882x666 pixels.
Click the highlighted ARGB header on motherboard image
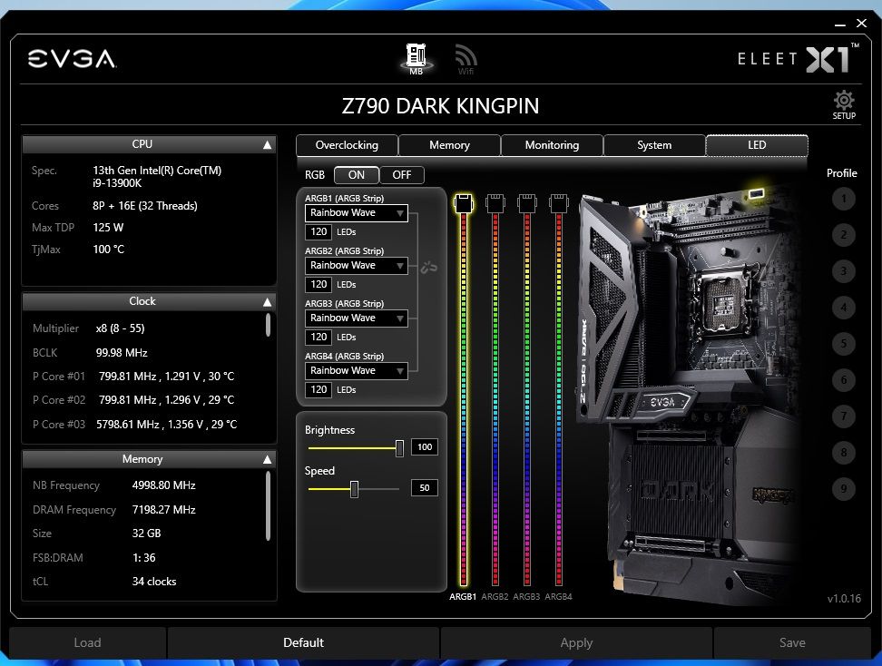[757, 194]
